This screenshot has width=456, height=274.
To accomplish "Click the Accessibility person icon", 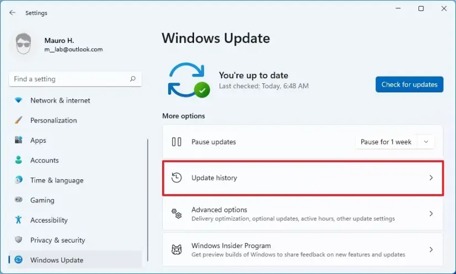I will pos(19,220).
